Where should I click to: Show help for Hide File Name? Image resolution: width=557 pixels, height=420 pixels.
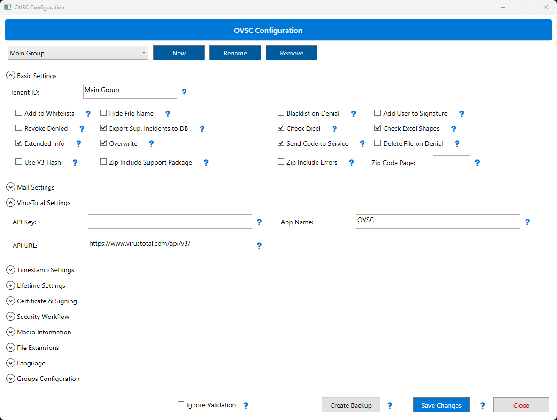[x=168, y=114]
